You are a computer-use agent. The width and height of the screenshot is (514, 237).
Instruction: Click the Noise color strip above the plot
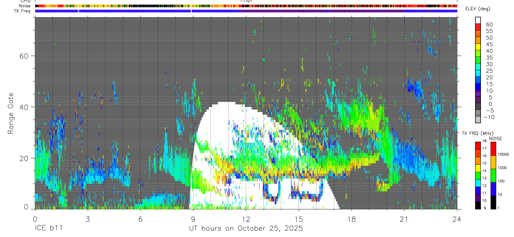coord(246,6)
